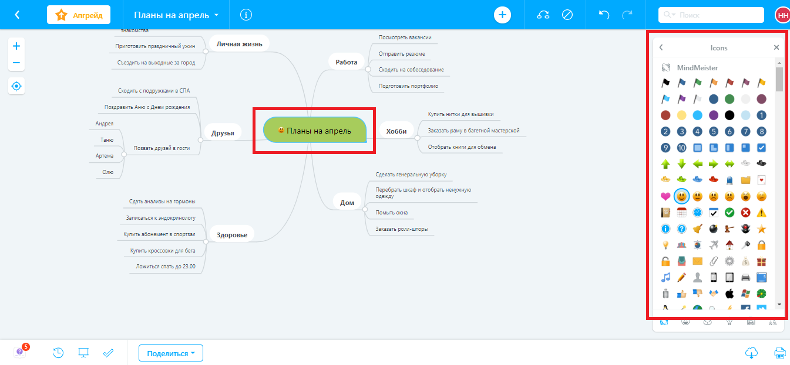Select the blue checked checkbox icon
The width and height of the screenshot is (790, 365).
761,148
